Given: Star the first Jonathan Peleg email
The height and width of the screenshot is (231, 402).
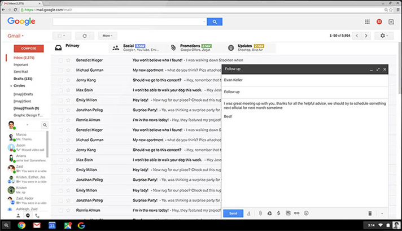Looking at the screenshot, I should click(68, 110).
